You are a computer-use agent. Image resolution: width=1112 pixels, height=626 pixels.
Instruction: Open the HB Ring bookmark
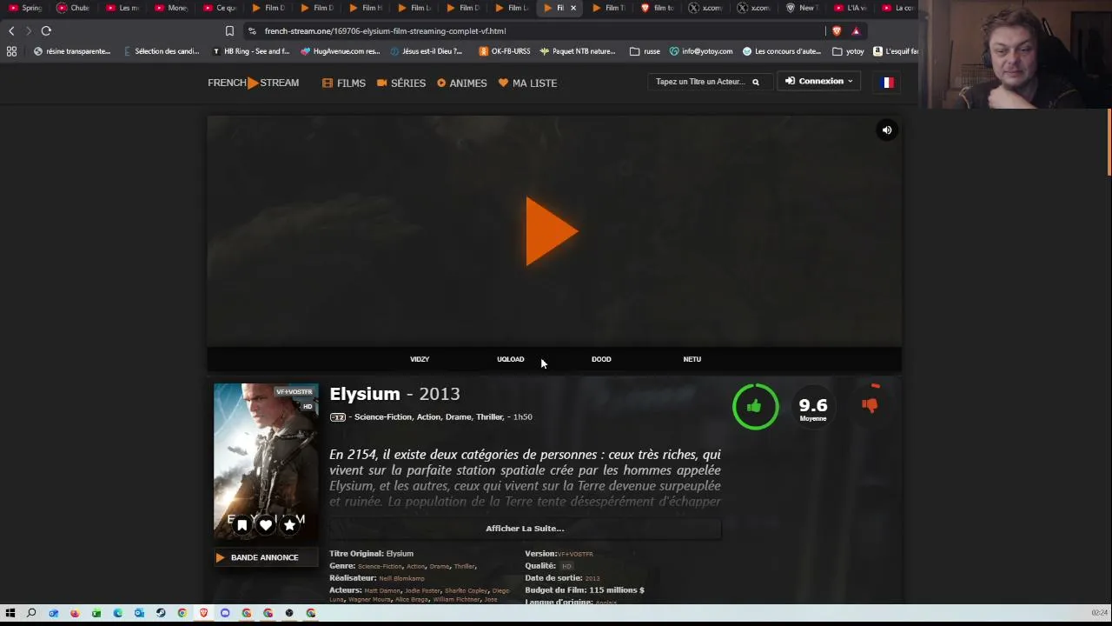(x=251, y=51)
